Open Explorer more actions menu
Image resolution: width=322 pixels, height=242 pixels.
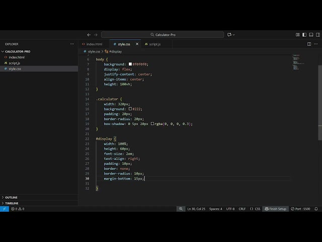[x=72, y=44]
